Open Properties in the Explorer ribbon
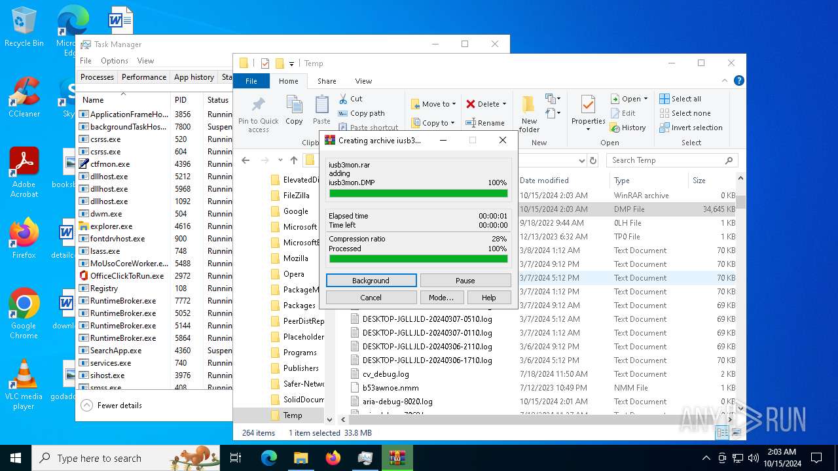 coord(588,111)
